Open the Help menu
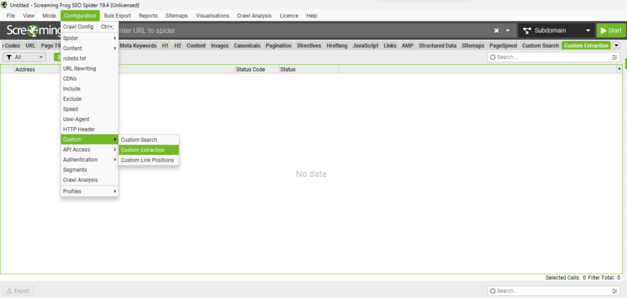627x298 pixels. tap(312, 16)
